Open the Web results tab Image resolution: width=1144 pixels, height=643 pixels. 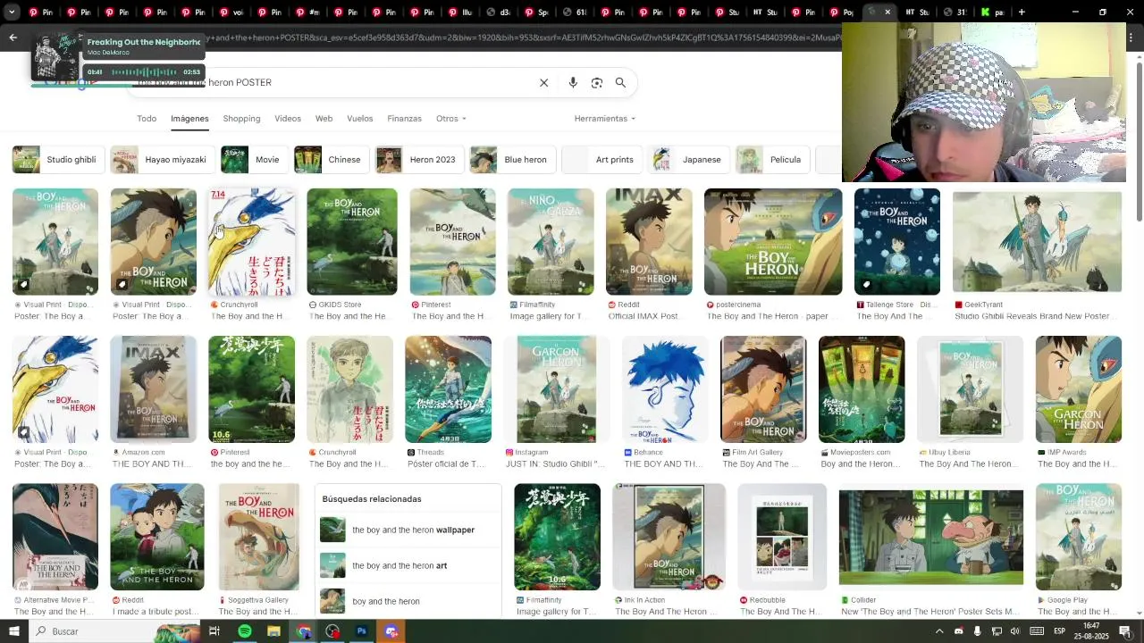[x=324, y=118]
